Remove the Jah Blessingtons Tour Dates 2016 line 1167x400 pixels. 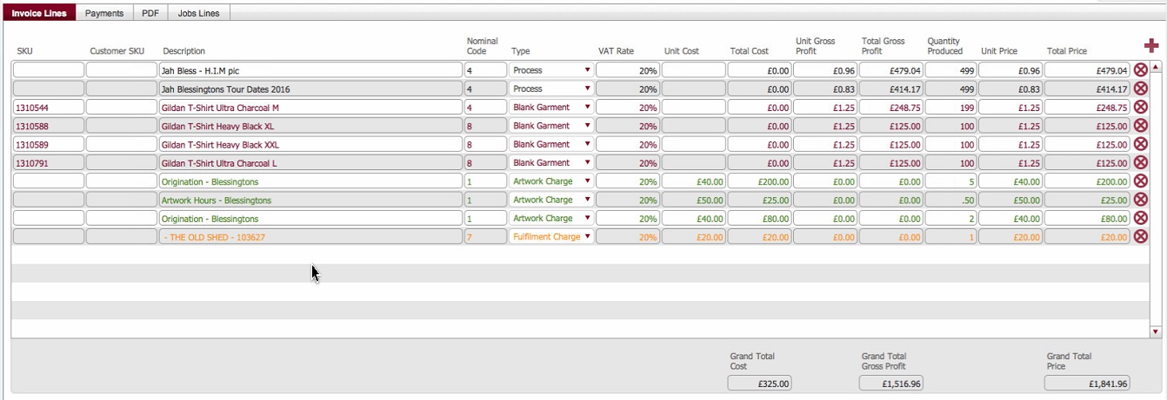point(1140,89)
